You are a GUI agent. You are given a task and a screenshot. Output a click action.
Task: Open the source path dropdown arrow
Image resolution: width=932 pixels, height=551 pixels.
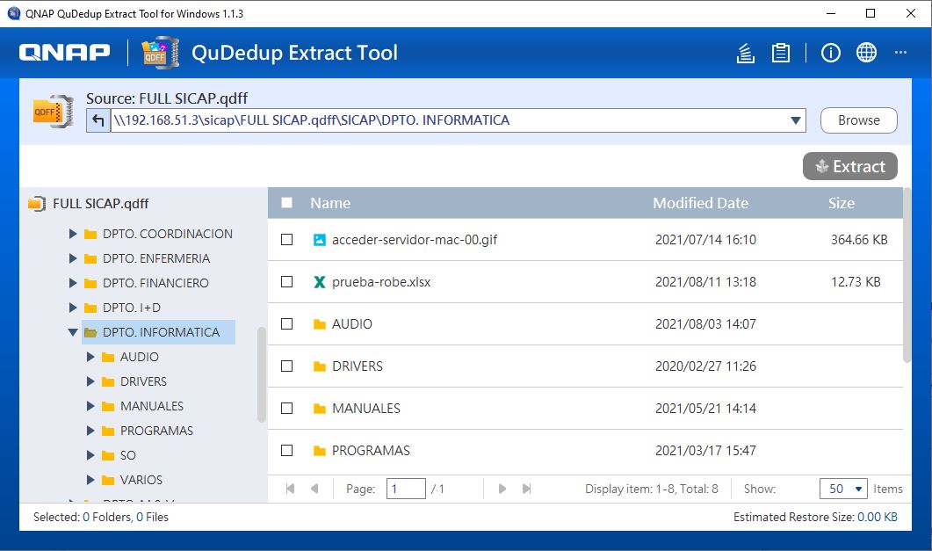pyautogui.click(x=795, y=120)
